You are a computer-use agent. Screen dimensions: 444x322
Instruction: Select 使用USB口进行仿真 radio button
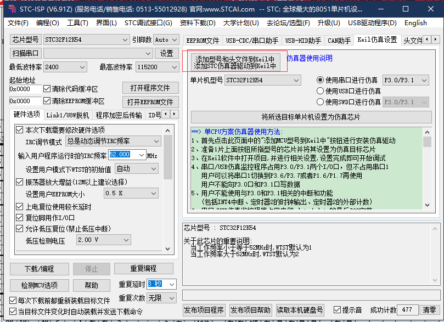coord(320,91)
